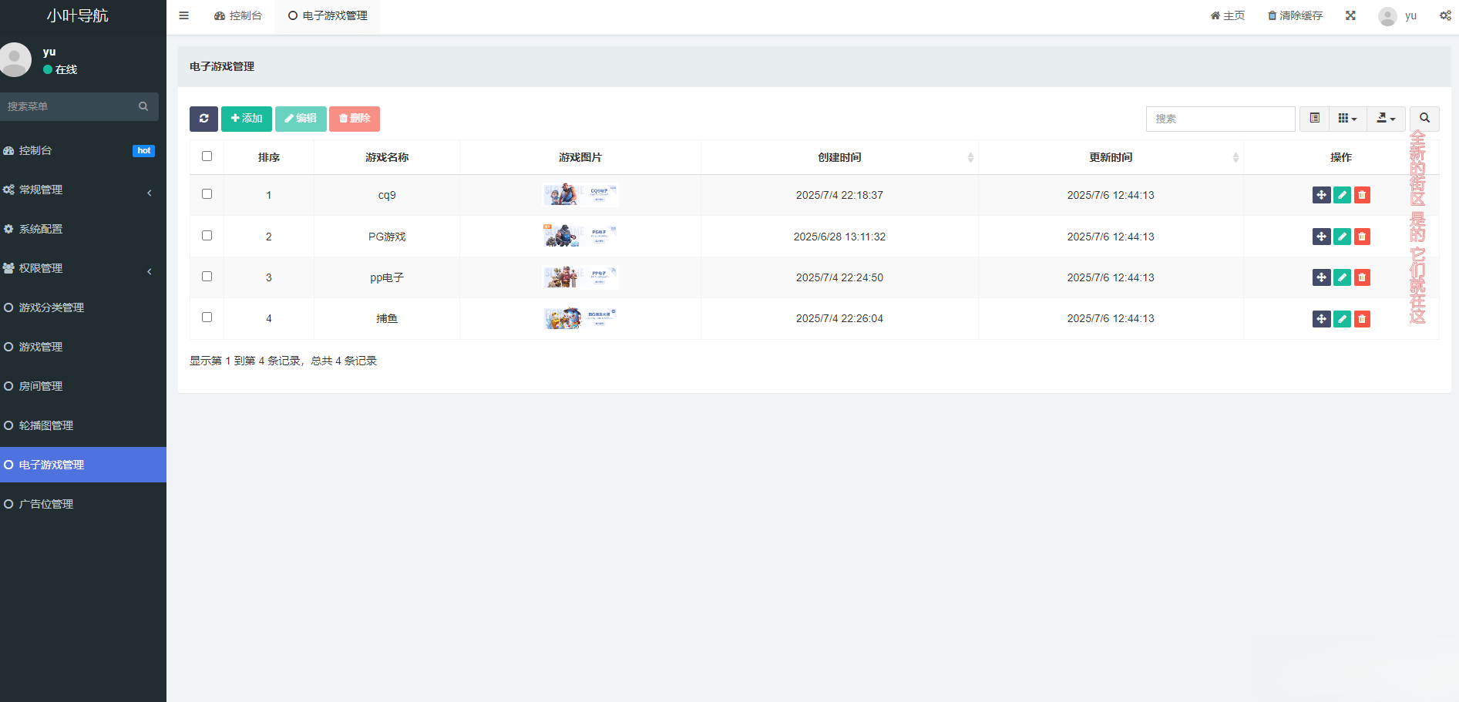Click the refresh table icon button
1459x702 pixels.
click(x=203, y=119)
